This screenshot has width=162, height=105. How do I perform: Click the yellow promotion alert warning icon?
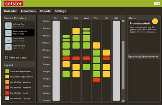point(155,21)
